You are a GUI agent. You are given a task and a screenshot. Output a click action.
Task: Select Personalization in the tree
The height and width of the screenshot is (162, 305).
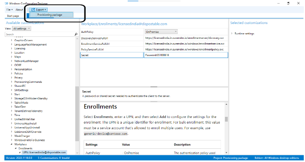click(x=23, y=70)
